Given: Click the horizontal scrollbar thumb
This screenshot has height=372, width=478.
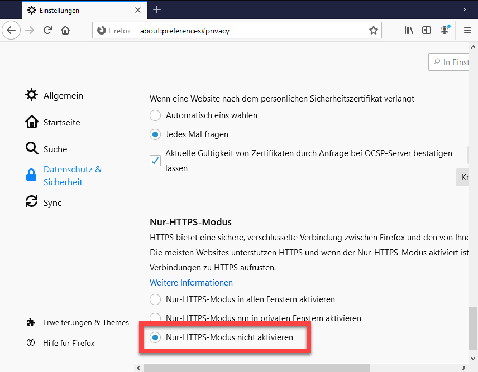Looking at the screenshot, I should pos(257,368).
